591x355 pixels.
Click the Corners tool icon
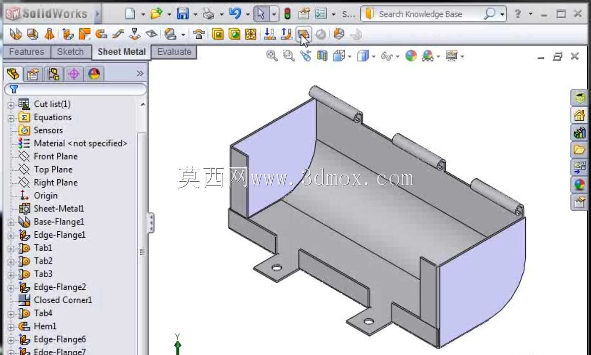[170, 34]
